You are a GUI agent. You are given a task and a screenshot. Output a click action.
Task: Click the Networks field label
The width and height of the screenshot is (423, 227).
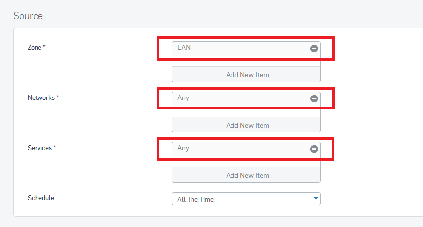(x=41, y=98)
